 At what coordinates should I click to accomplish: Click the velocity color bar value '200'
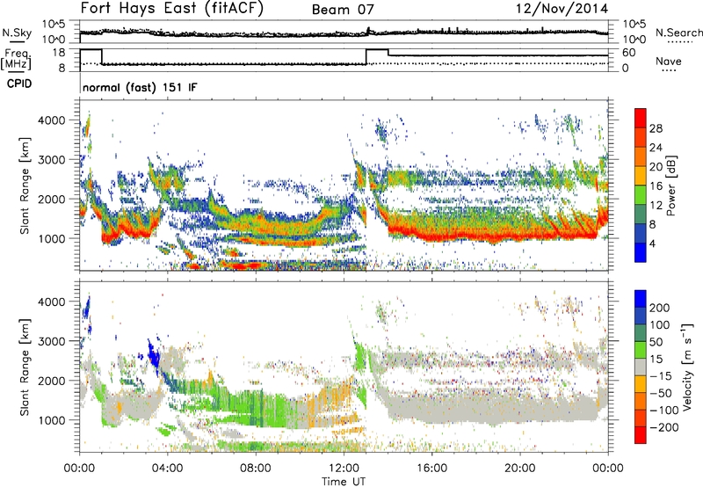coord(660,308)
